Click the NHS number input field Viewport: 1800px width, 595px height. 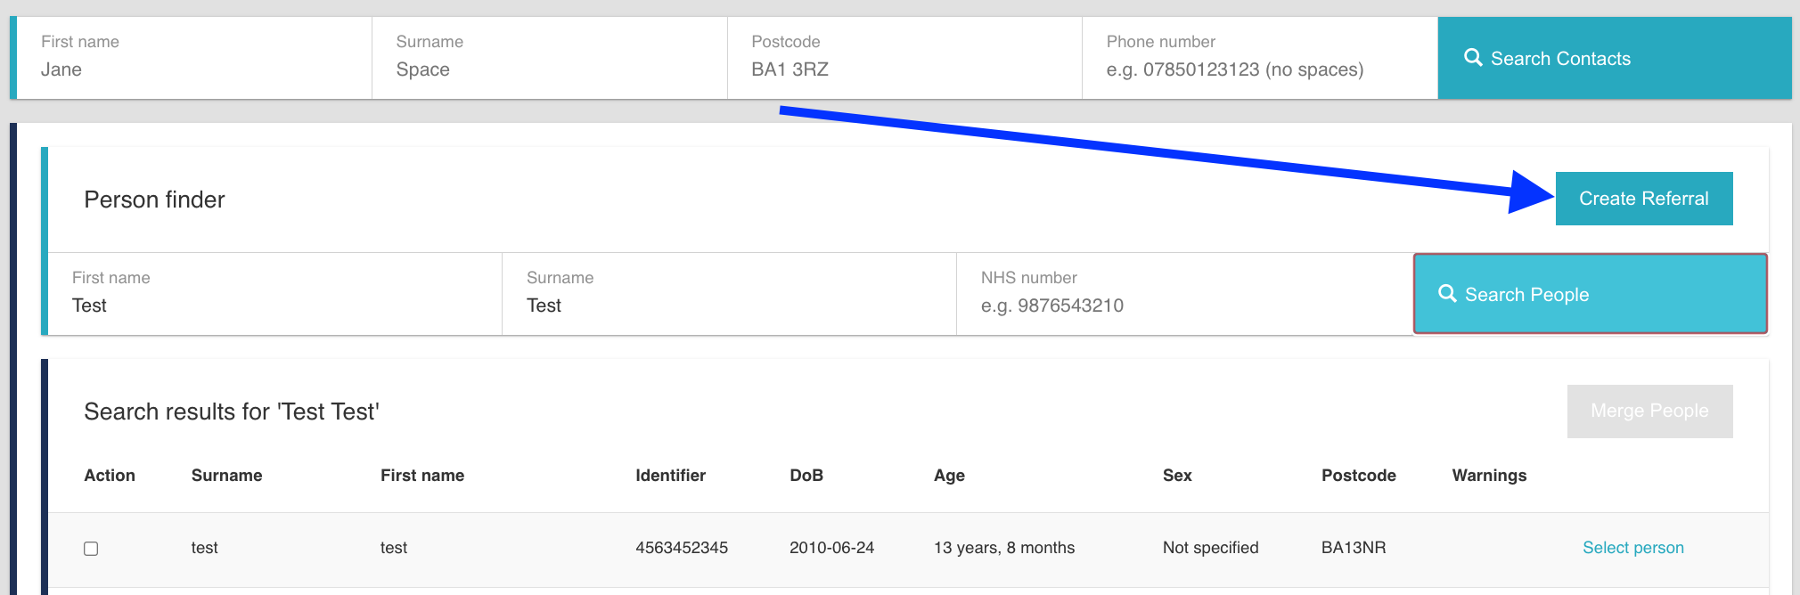1183,306
